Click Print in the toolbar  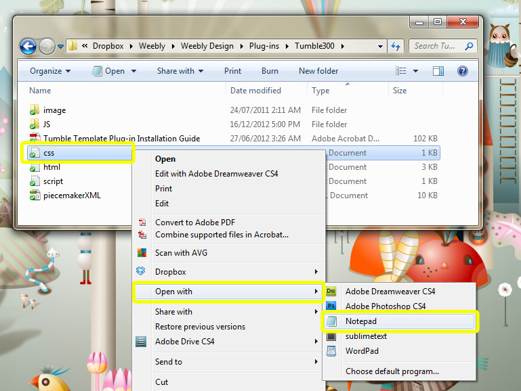pyautogui.click(x=232, y=71)
